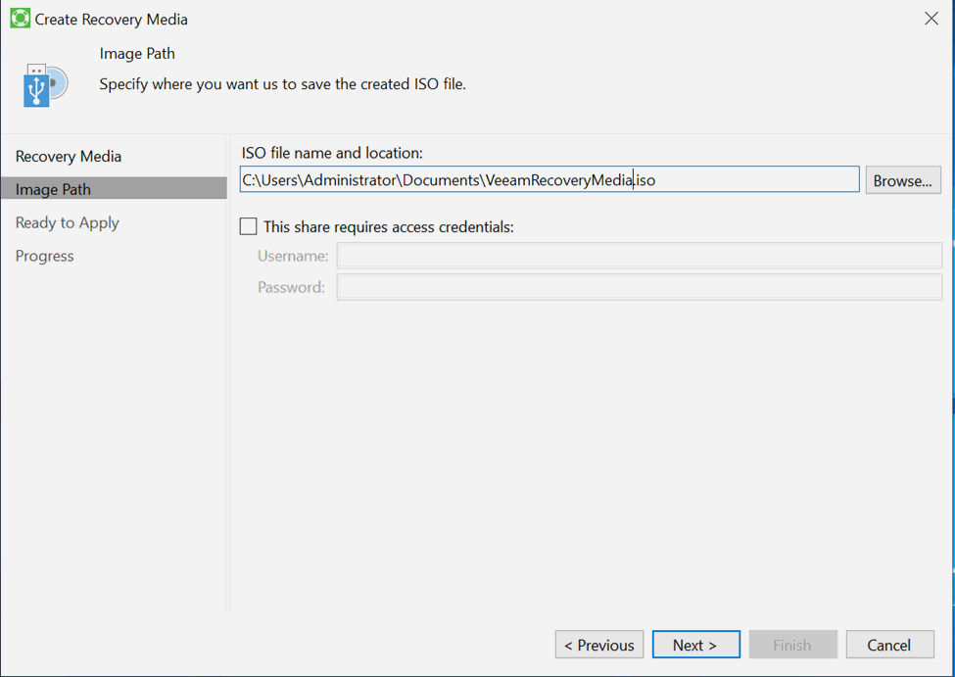Enable 'This share requires access credentials' checkbox
The image size is (955, 677).
[x=249, y=226]
